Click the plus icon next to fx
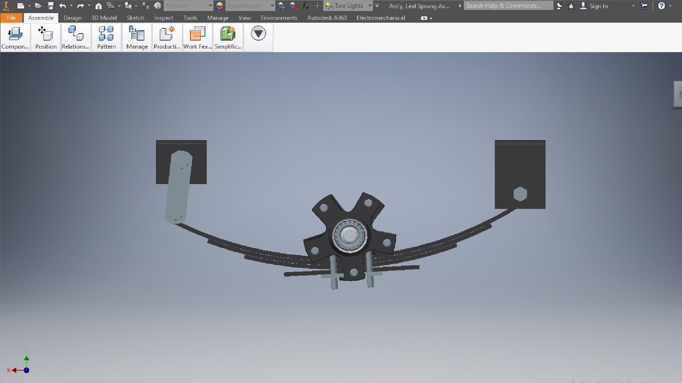Screen dimensions: 682x383 317,6
